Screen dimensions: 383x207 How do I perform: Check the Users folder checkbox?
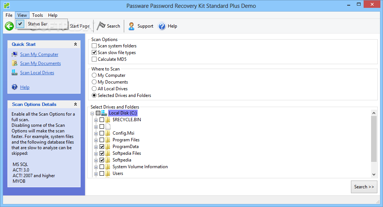[102, 173]
